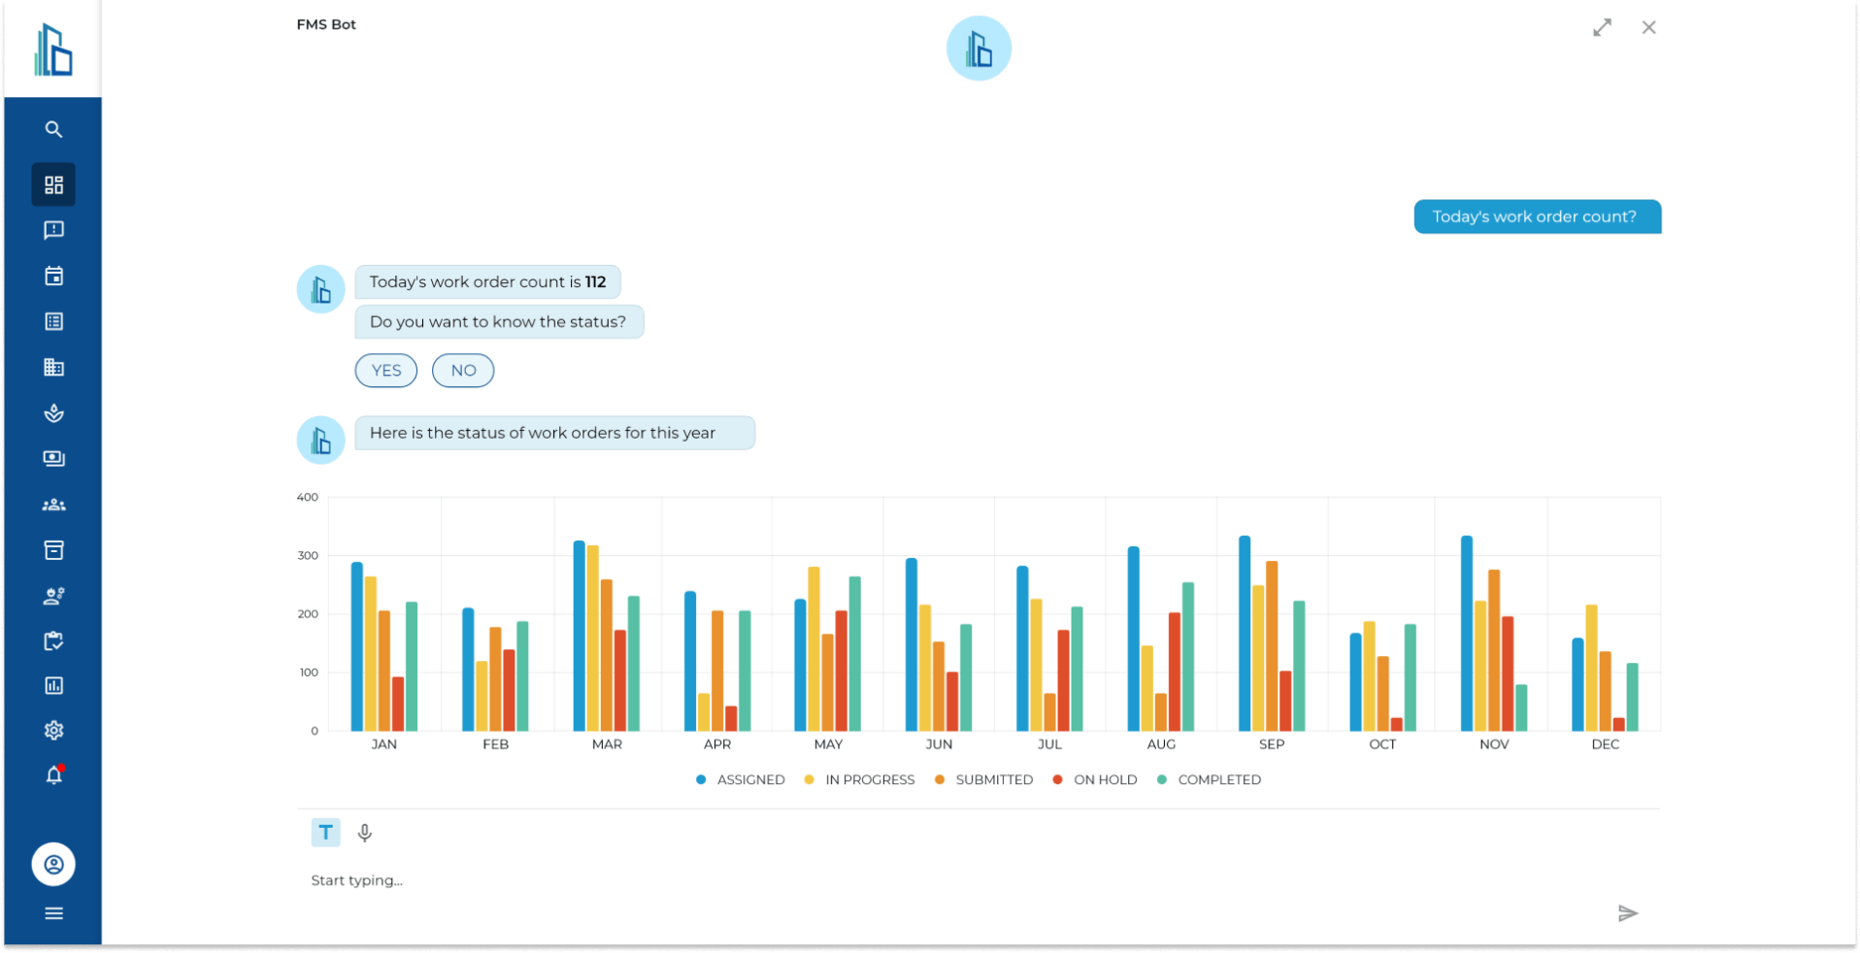Image resolution: width=1860 pixels, height=953 pixels.
Task: Toggle the COMPLETED series in legend
Action: click(1218, 780)
